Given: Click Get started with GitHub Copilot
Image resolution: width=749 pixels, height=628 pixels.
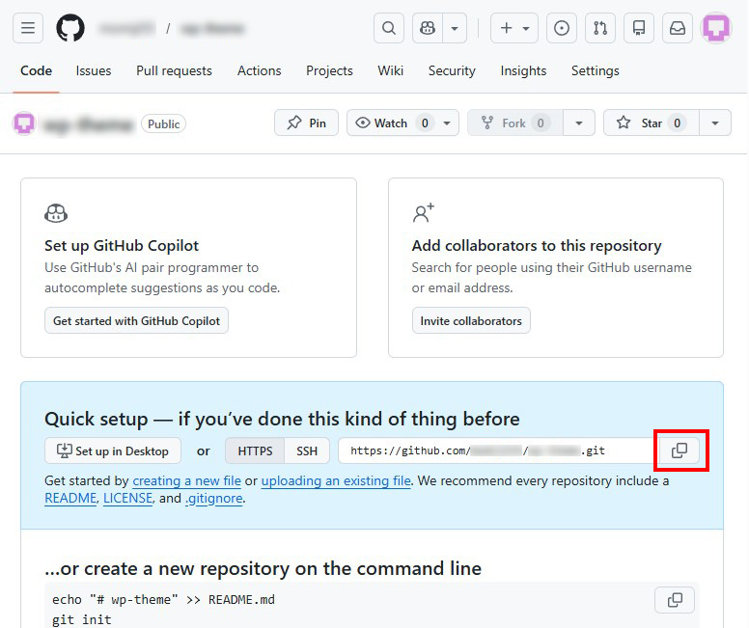Looking at the screenshot, I should pos(136,320).
